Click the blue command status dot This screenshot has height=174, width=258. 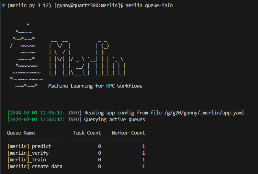pyautogui.click(x=4, y=5)
